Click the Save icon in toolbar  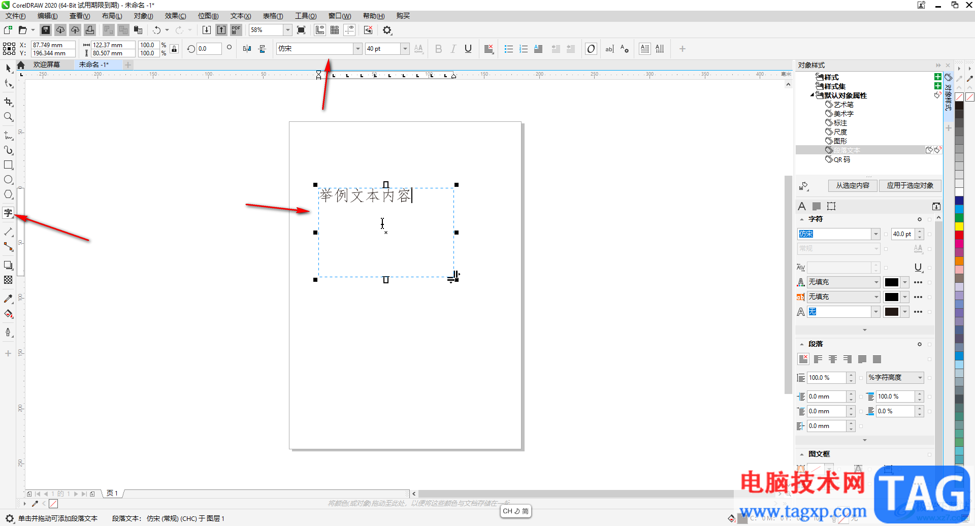46,30
